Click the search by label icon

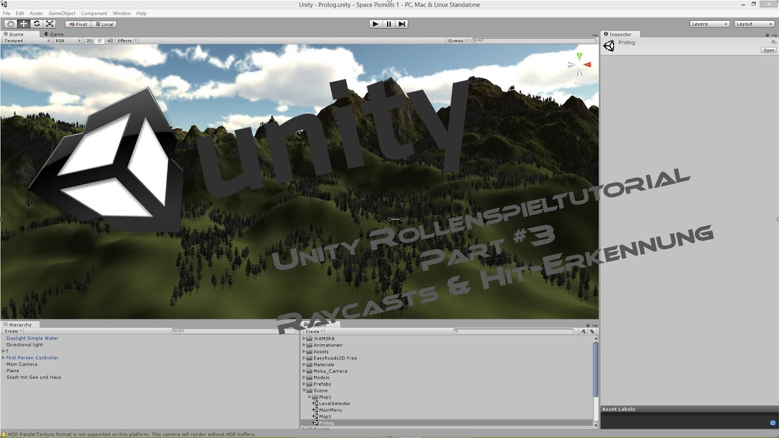591,332
